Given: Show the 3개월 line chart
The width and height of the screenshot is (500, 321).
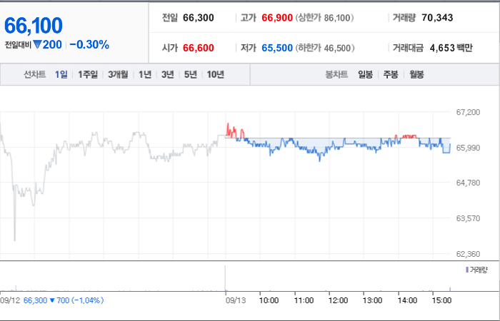Looking at the screenshot, I should tap(118, 74).
